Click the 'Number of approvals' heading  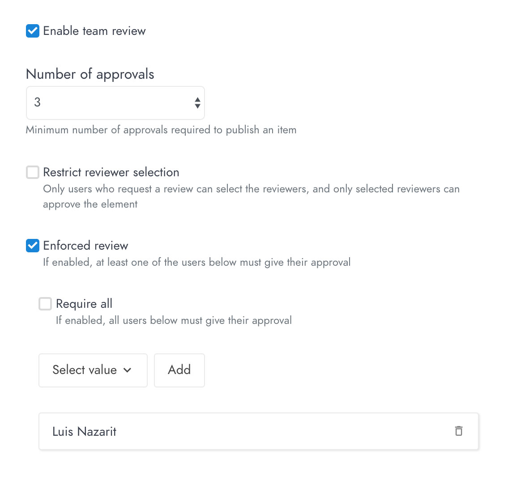pos(90,74)
